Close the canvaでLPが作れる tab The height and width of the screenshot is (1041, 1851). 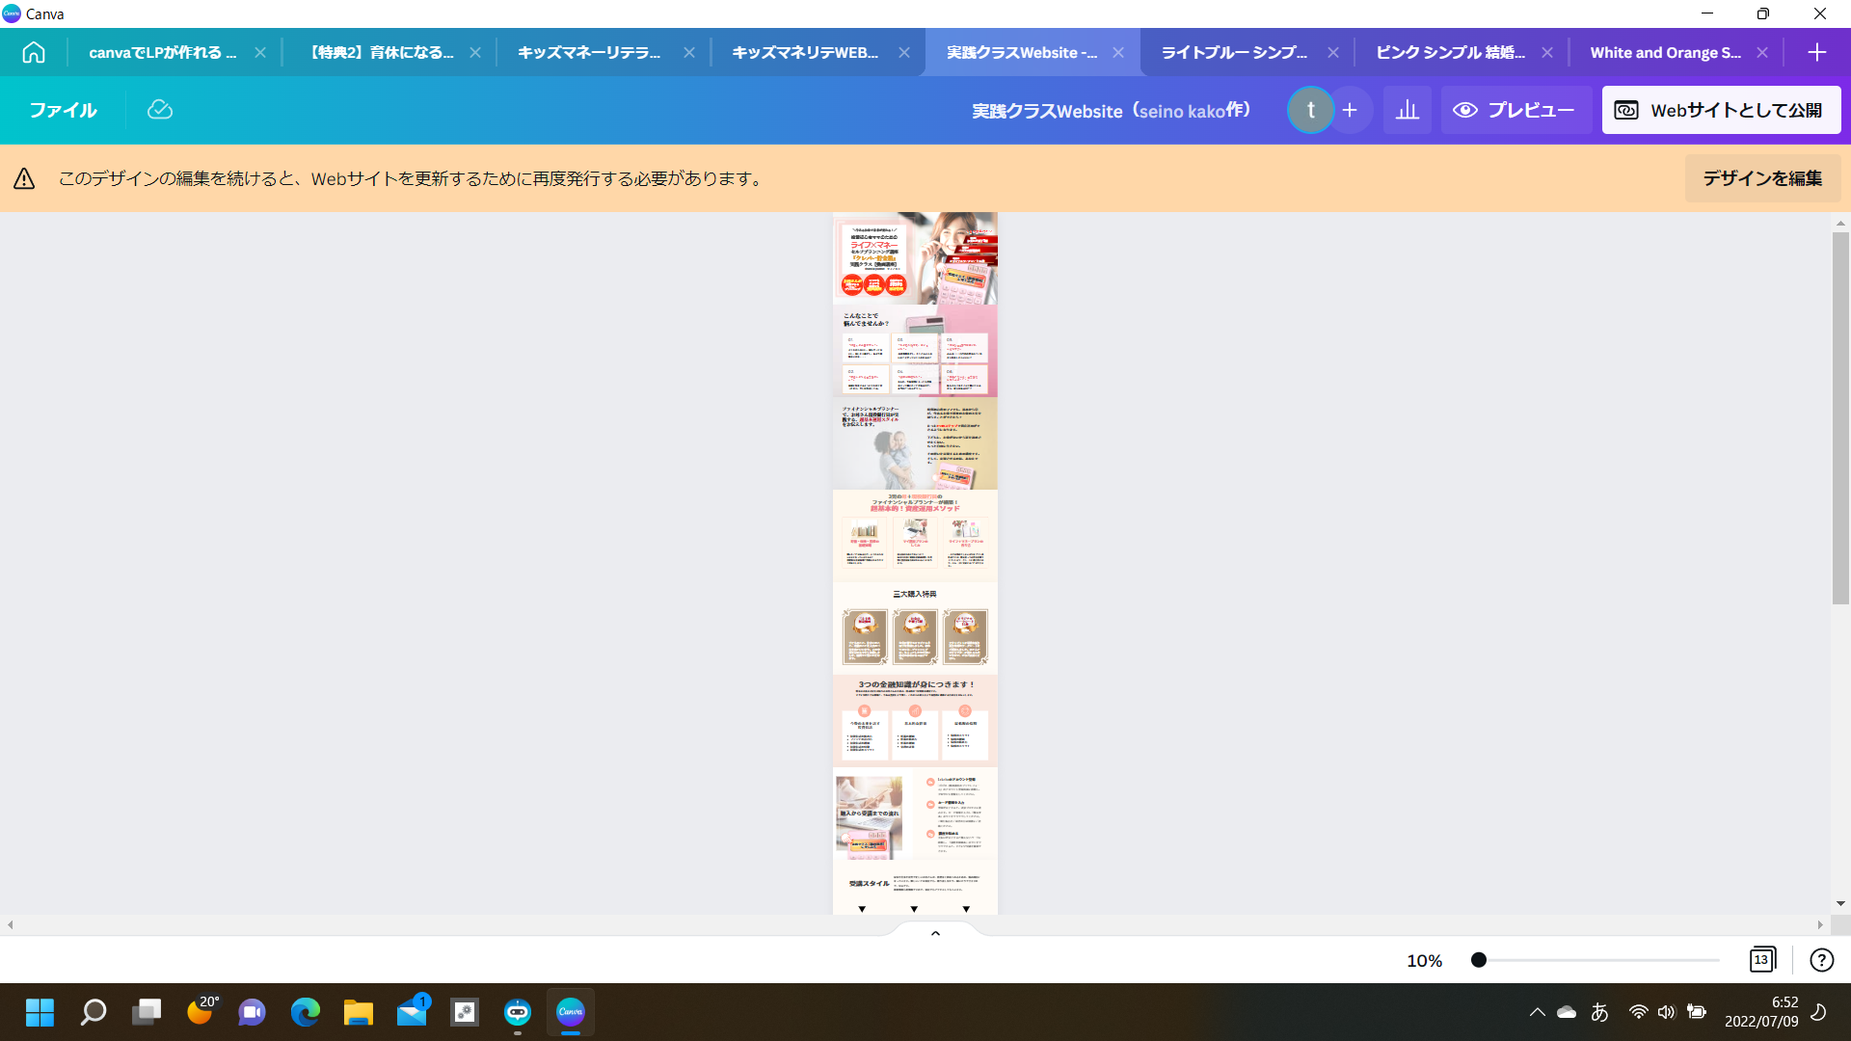(x=260, y=52)
